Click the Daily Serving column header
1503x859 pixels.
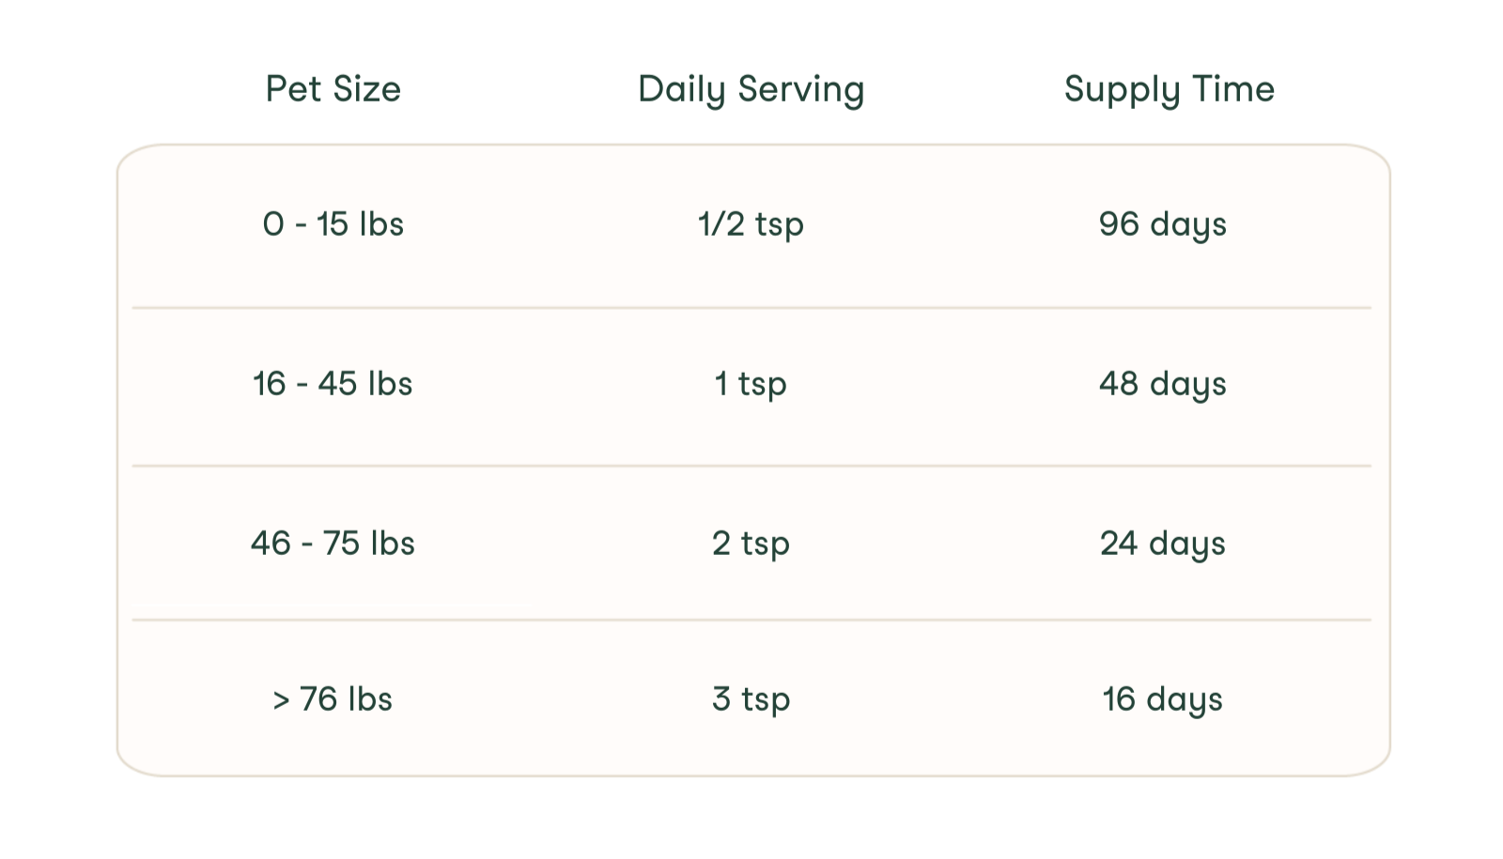[x=751, y=89]
